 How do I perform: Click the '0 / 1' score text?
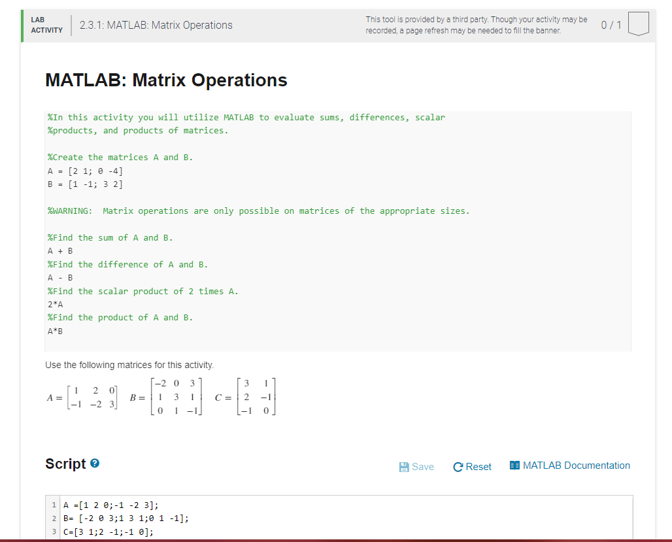click(611, 25)
